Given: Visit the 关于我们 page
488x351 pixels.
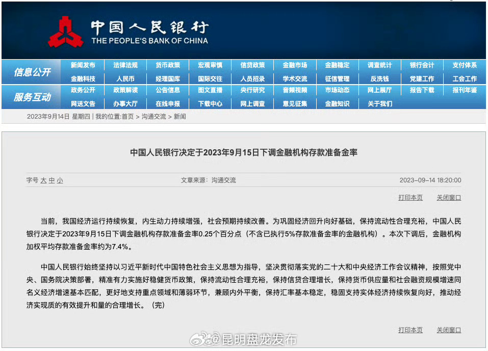Looking at the screenshot, I should (379, 104).
